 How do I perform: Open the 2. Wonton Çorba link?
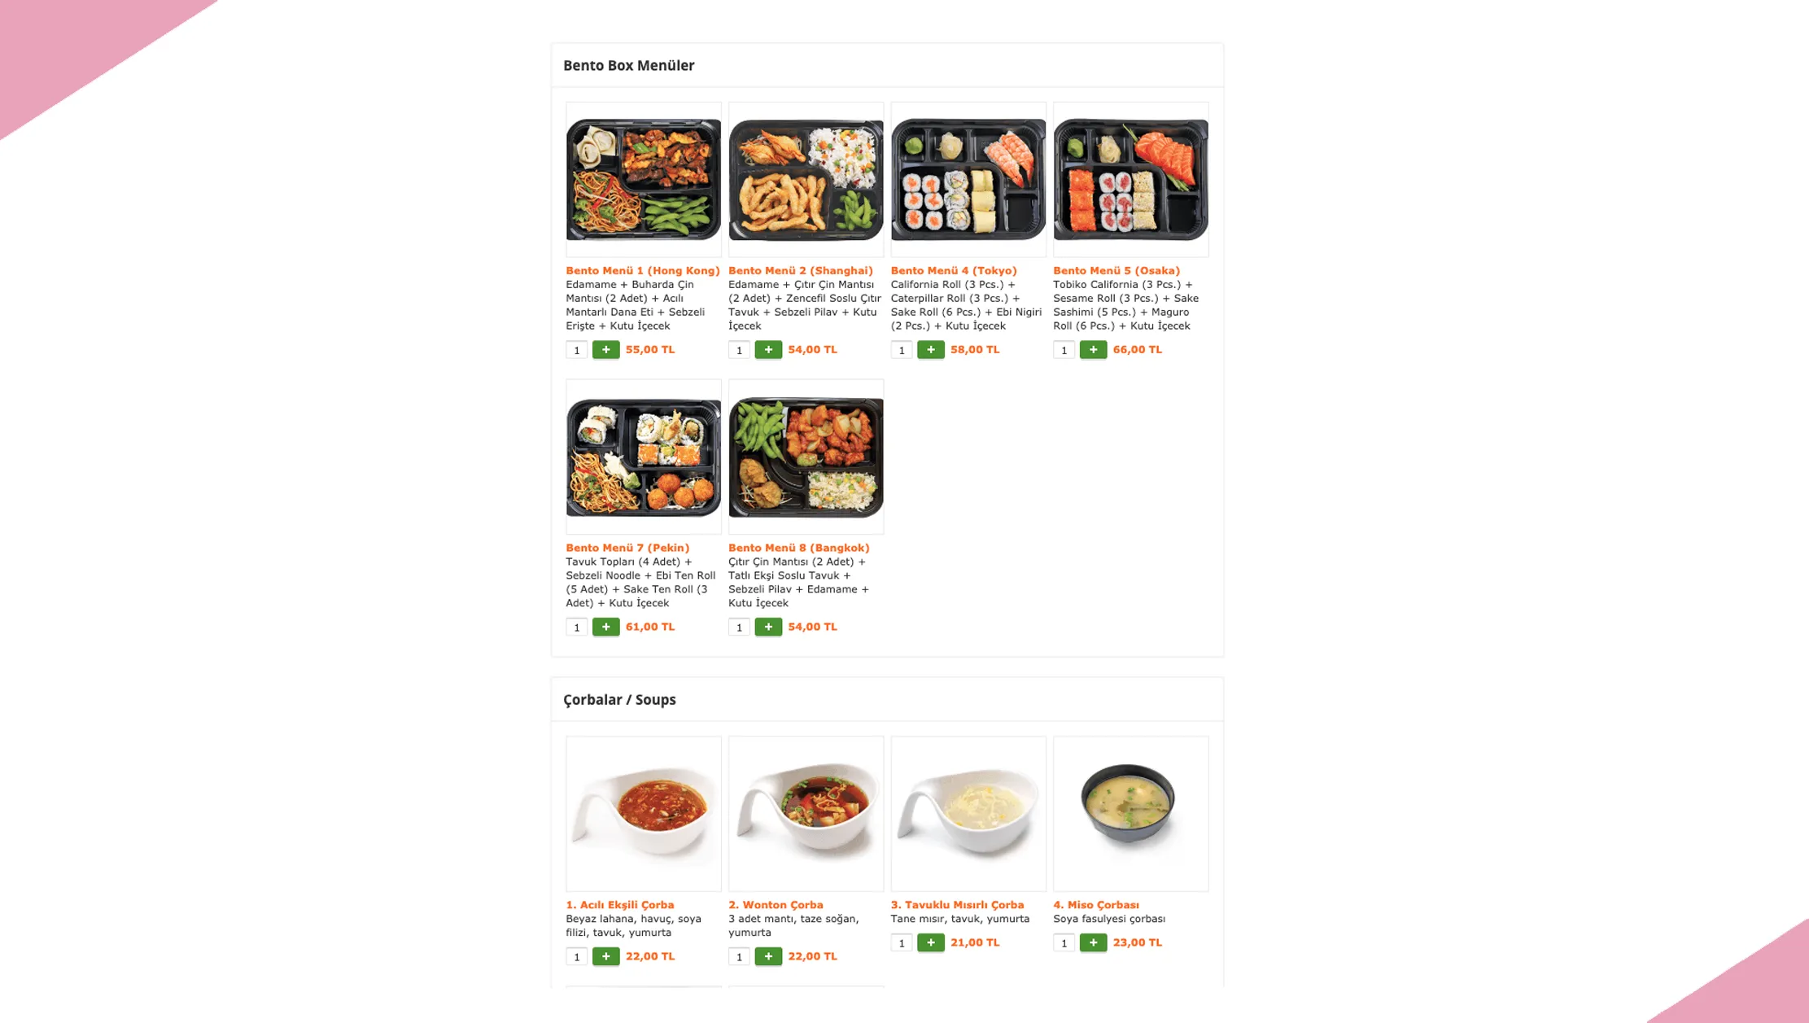tap(776, 904)
